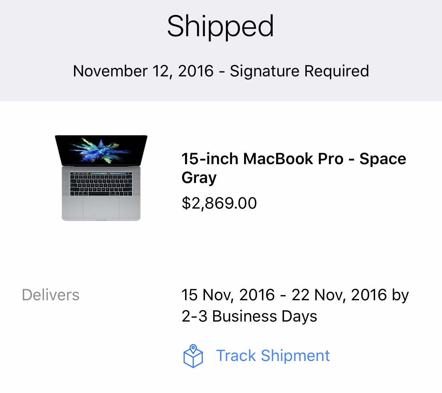Click the location pin atop package icon
This screenshot has height=393, width=442.
[x=193, y=348]
